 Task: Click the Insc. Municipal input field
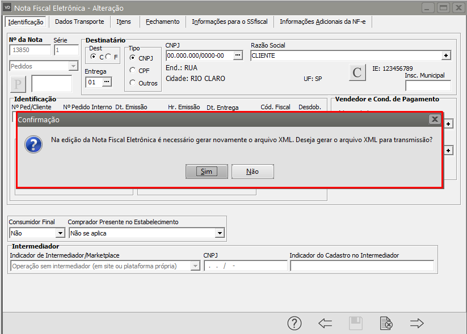coord(428,86)
